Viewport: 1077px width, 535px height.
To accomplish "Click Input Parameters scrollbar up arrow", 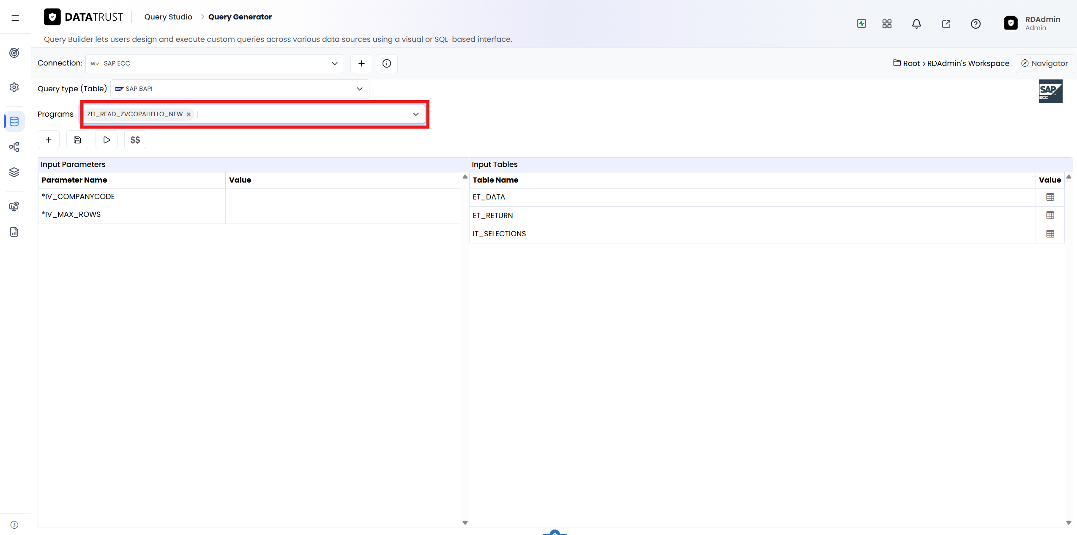I will pyautogui.click(x=465, y=177).
